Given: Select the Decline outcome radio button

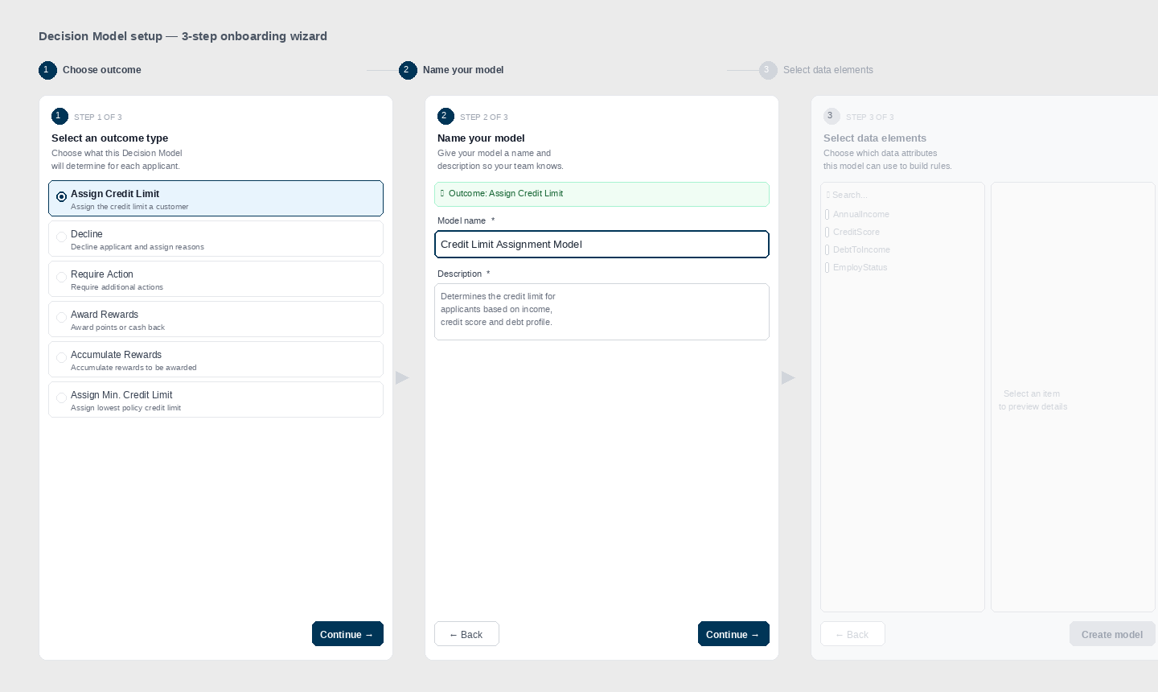Looking at the screenshot, I should tap(61, 237).
